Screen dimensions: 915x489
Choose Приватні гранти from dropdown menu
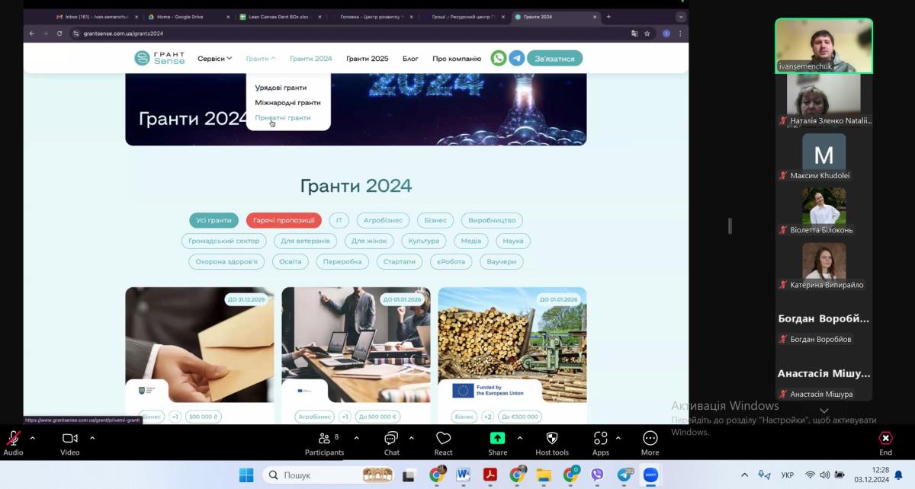point(283,118)
